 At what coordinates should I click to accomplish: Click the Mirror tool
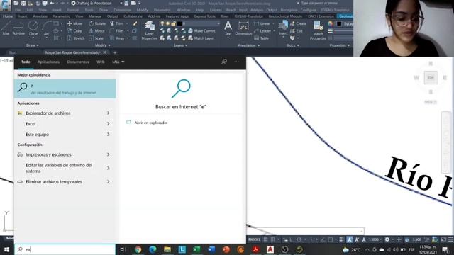[x=97, y=30]
